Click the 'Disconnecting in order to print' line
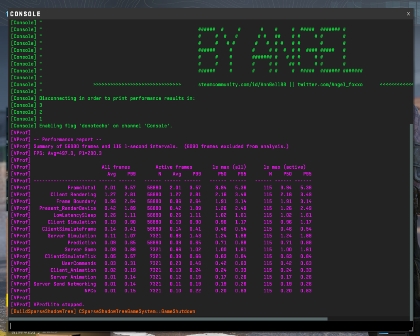 point(117,98)
